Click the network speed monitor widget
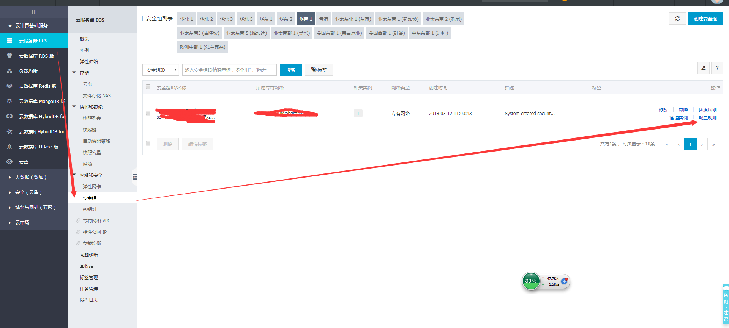The width and height of the screenshot is (729, 328). 546,281
